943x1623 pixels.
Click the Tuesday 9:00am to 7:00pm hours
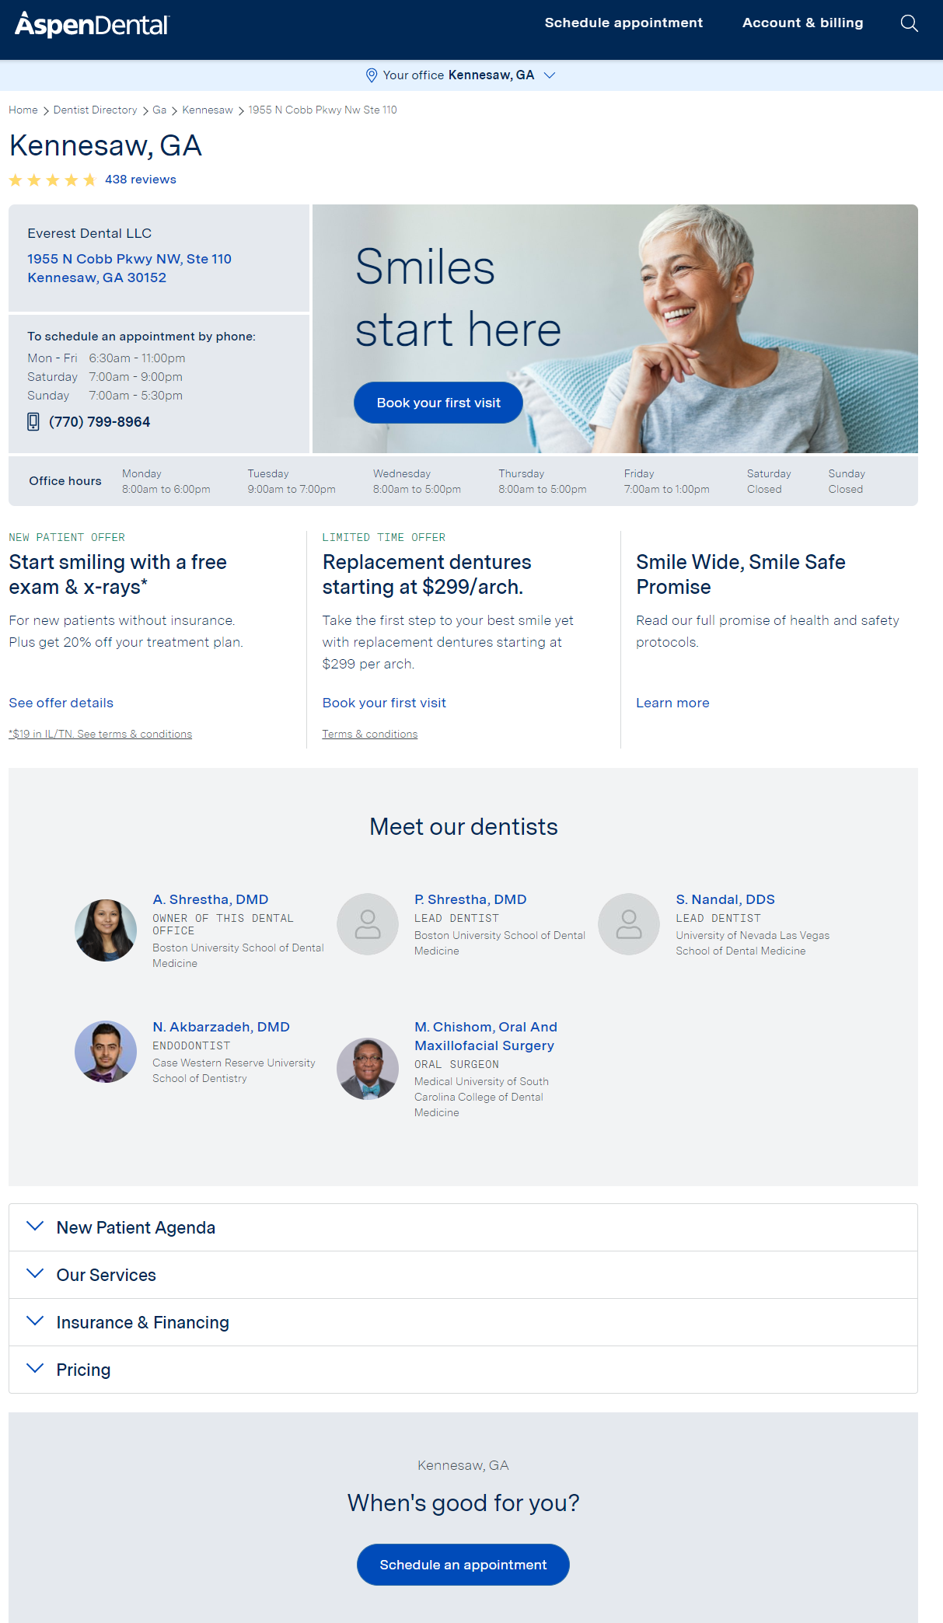point(292,481)
